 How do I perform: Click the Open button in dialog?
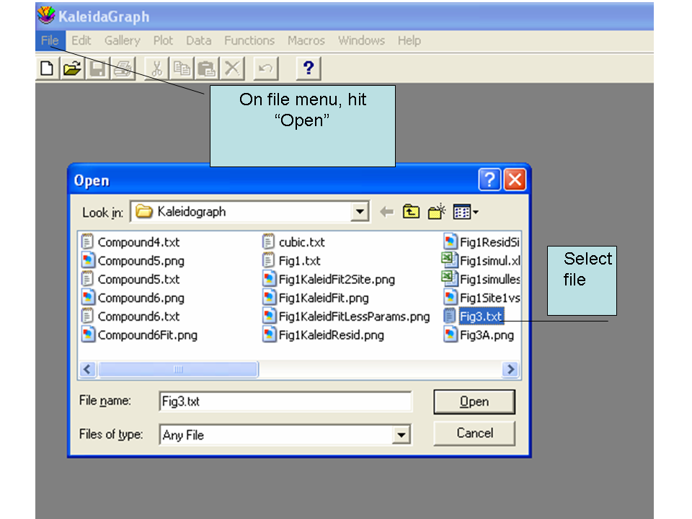click(x=474, y=402)
